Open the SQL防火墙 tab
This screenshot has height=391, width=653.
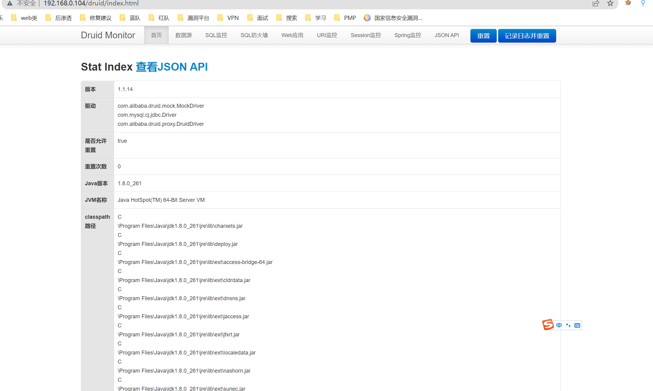(x=254, y=35)
